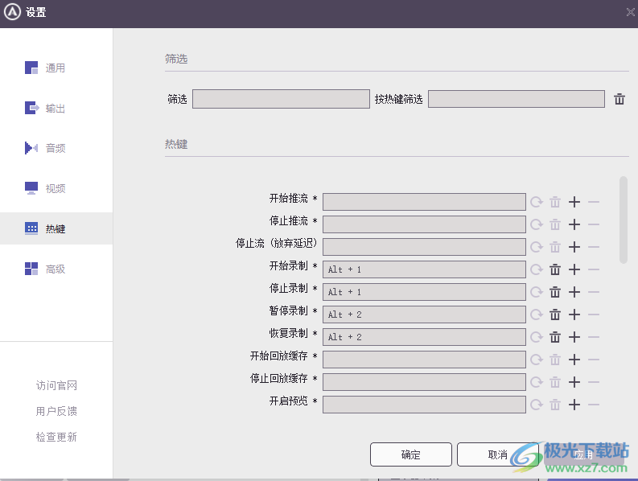Image resolution: width=638 pixels, height=481 pixels.
Task: Click the 筛选 filter text field
Action: (x=281, y=99)
